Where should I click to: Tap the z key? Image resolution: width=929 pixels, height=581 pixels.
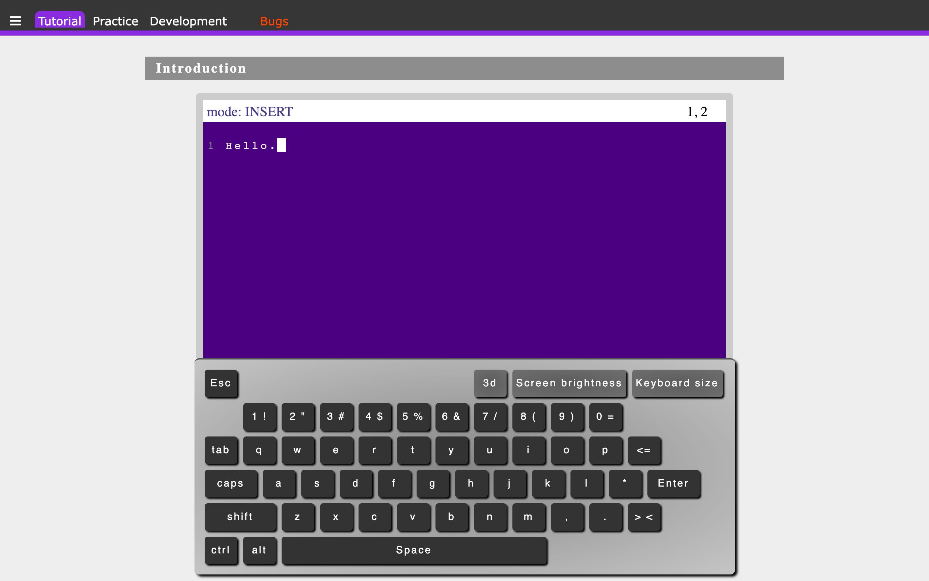point(298,517)
